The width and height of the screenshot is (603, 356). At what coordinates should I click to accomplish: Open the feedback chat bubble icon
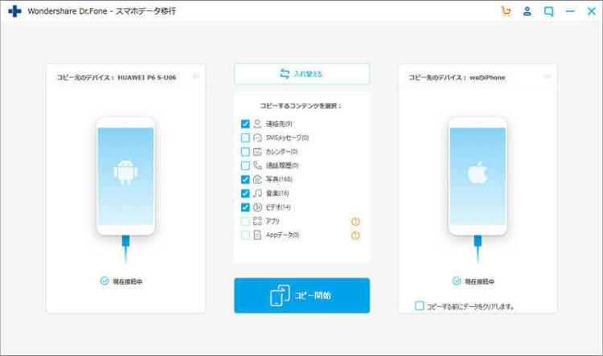[549, 11]
